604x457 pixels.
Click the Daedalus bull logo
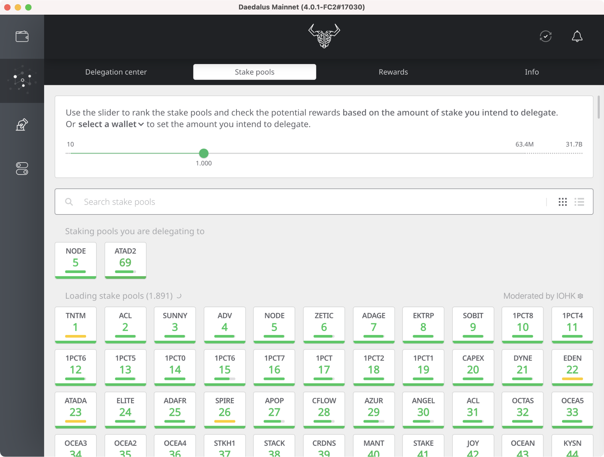(324, 36)
